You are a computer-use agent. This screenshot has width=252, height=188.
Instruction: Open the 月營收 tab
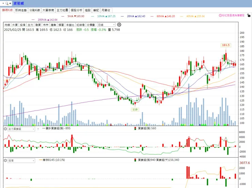[106, 11]
